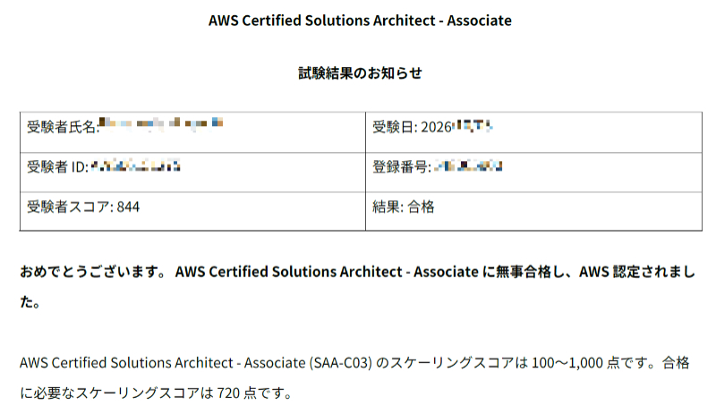Select the blurred candidate name value
716x414 pixels.
click(161, 123)
